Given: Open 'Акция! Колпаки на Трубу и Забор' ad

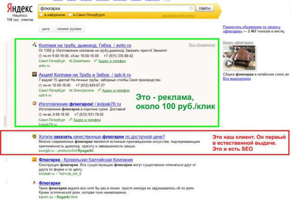Looking at the screenshot, I should tap(85, 75).
